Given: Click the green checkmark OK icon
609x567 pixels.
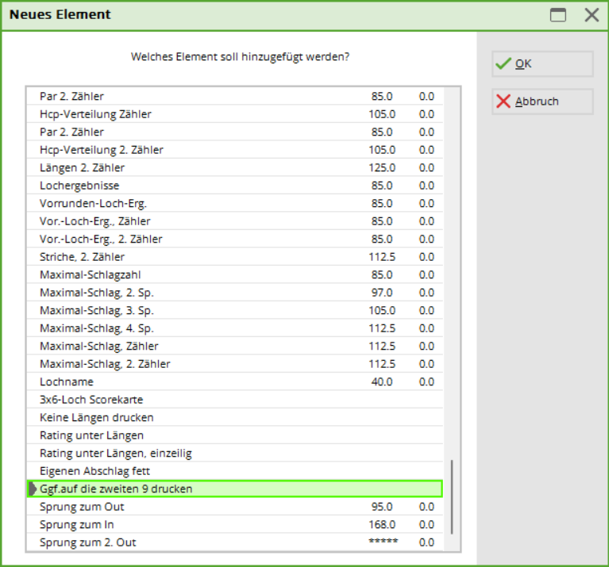Looking at the screenshot, I should pyautogui.click(x=503, y=64).
